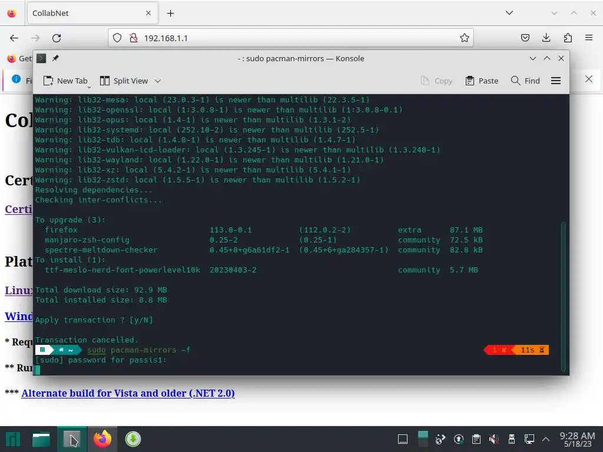Open the clipboard tray icon
This screenshot has width=603, height=452.
(x=476, y=439)
